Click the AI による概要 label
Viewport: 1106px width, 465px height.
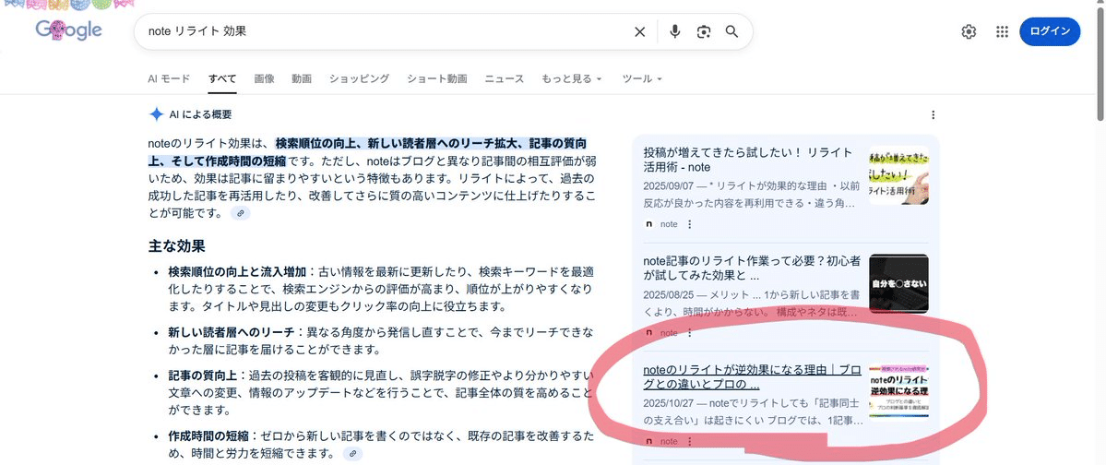tap(200, 114)
